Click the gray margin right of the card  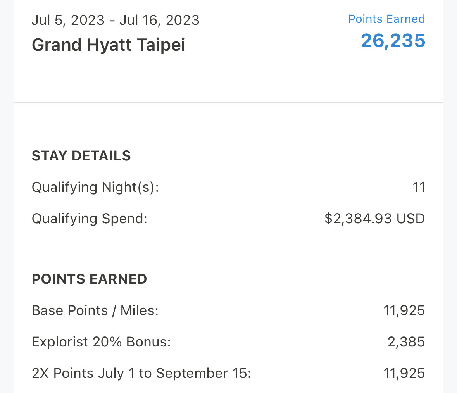pos(450,194)
